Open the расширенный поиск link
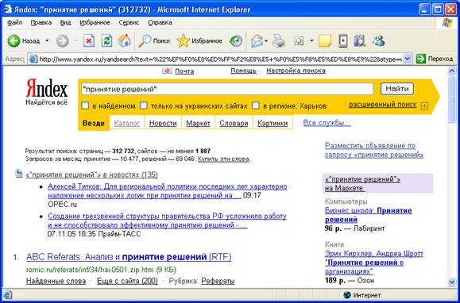 383,105
